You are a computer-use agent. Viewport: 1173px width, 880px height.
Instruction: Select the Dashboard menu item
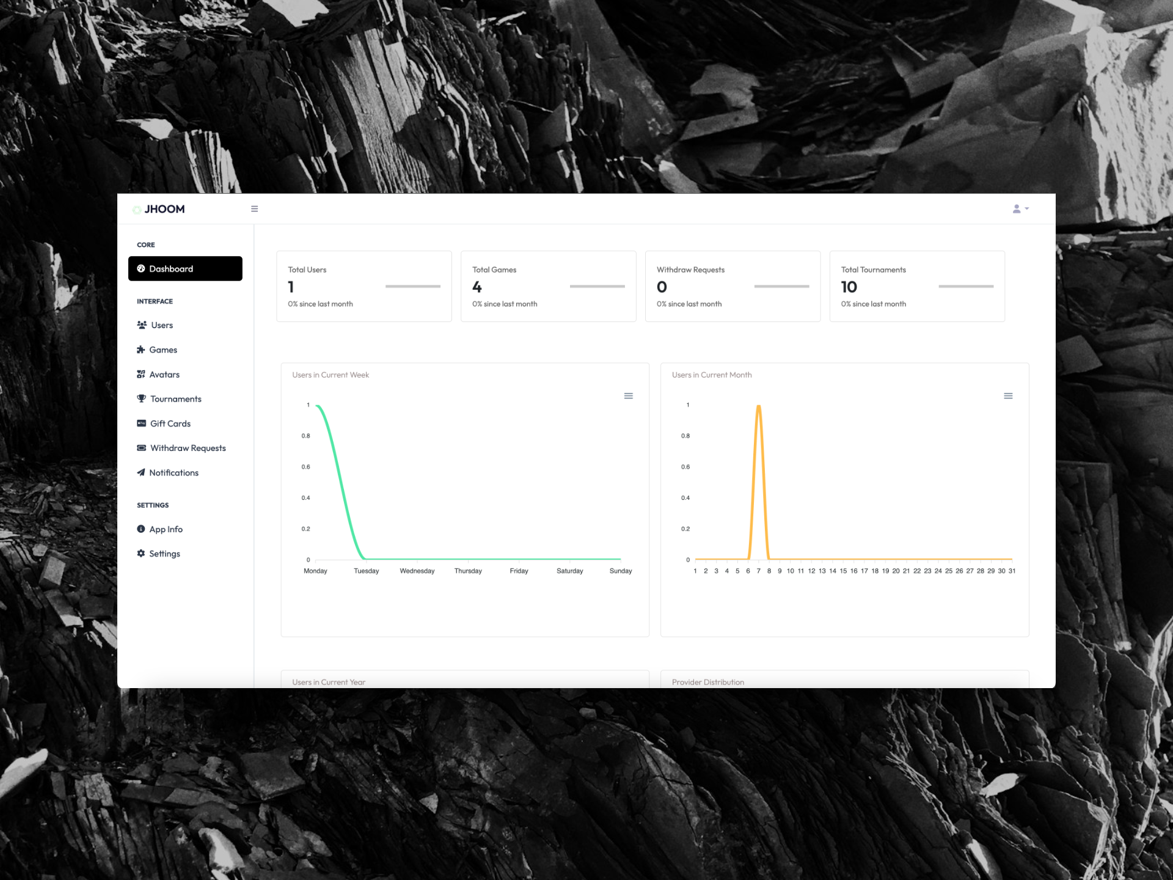click(185, 269)
